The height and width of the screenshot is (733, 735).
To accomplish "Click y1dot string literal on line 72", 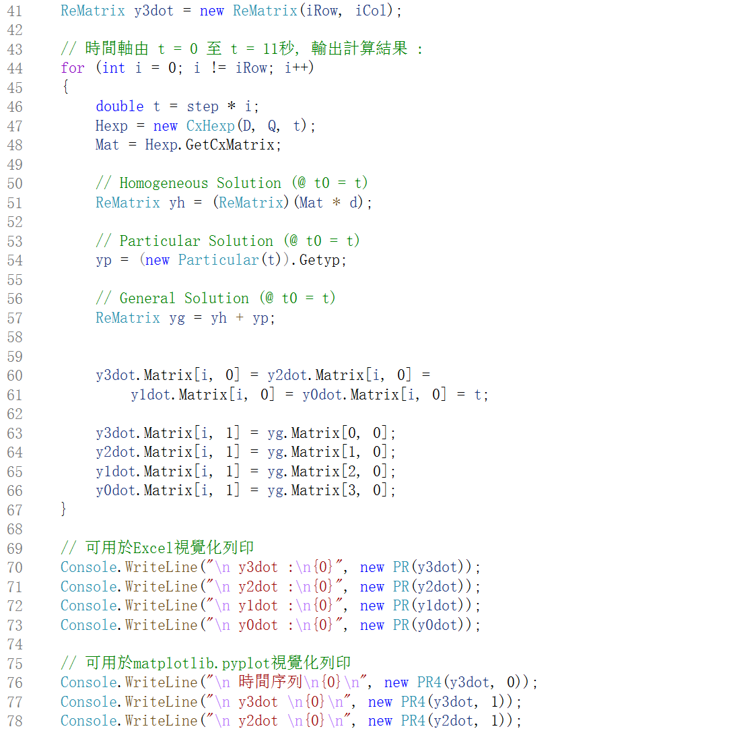I will pos(275,606).
